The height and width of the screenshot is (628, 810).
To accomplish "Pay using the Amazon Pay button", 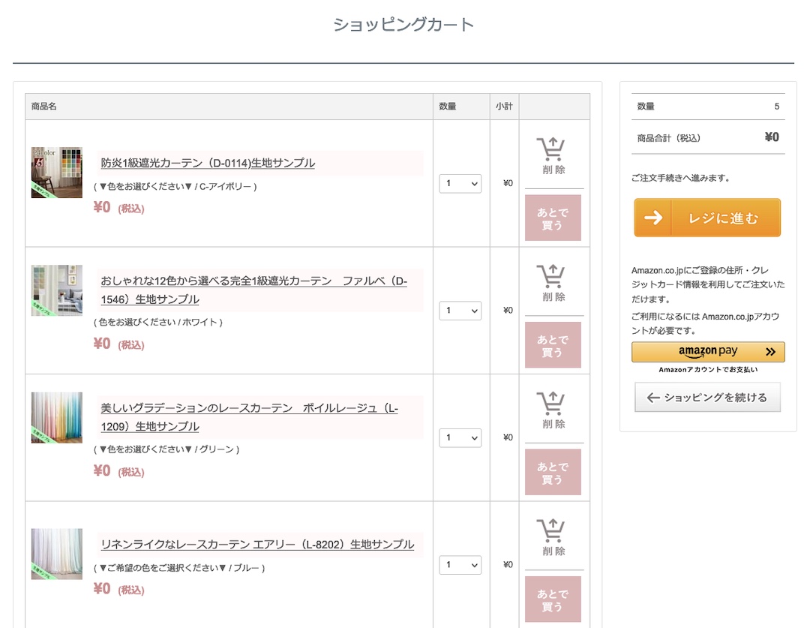I will 708,352.
